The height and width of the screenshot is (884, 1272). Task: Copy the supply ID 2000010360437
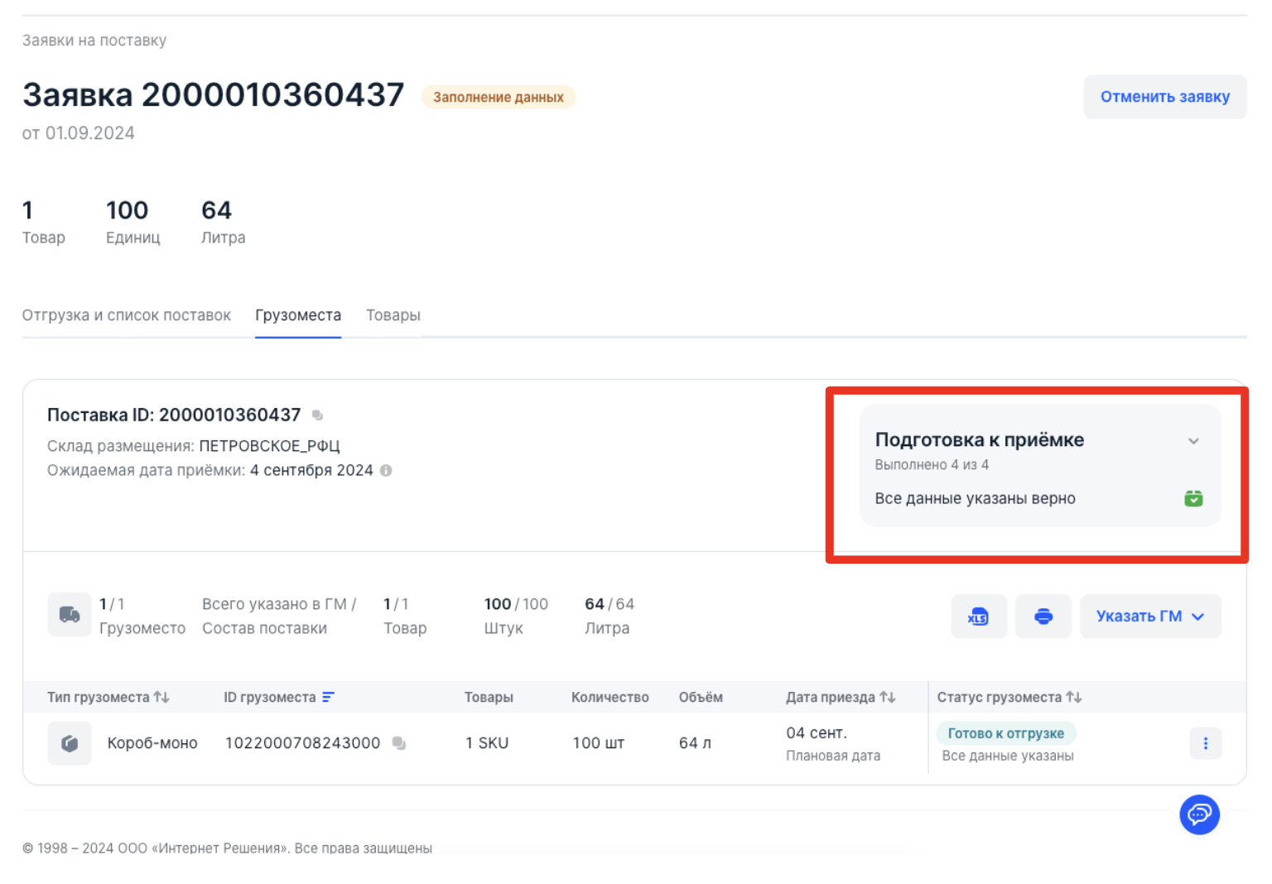coord(317,416)
